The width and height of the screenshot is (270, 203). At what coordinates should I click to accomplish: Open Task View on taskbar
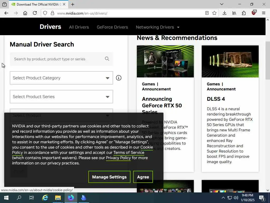(32, 198)
